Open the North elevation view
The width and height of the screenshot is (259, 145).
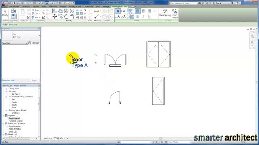point(14,102)
